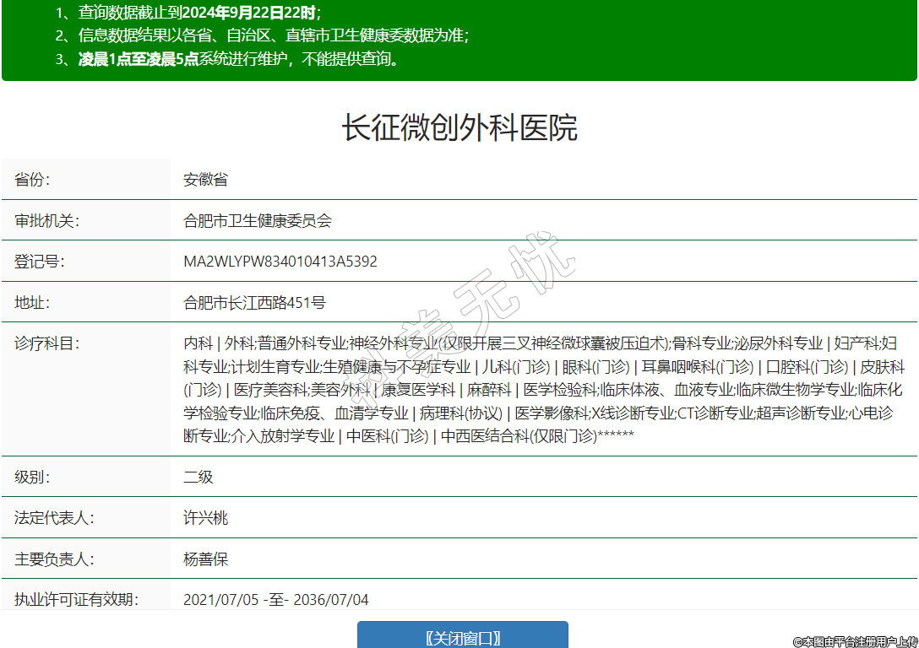Select the 登记号 field label
The image size is (919, 648).
(x=40, y=262)
